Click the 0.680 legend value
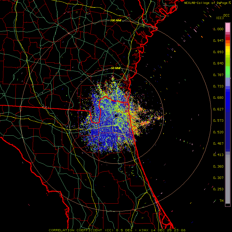This screenshot has width=232, height=232. pyautogui.click(x=218, y=98)
